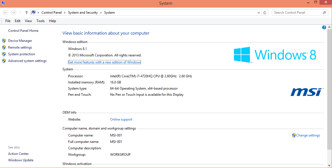The image size is (332, 168).
Task: Open recent locations dropdown arrow
Action: tap(20, 13)
